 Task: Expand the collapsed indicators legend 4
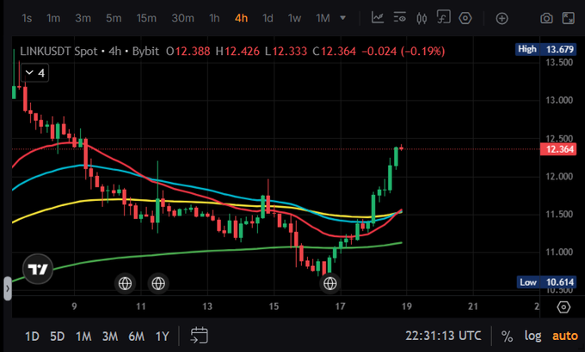tap(35, 73)
